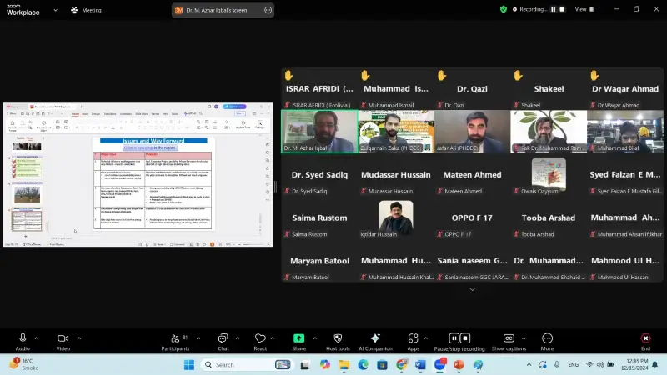Viewport: 667px width, 375px height.
Task: Click ENG language indicator
Action: click(x=574, y=365)
